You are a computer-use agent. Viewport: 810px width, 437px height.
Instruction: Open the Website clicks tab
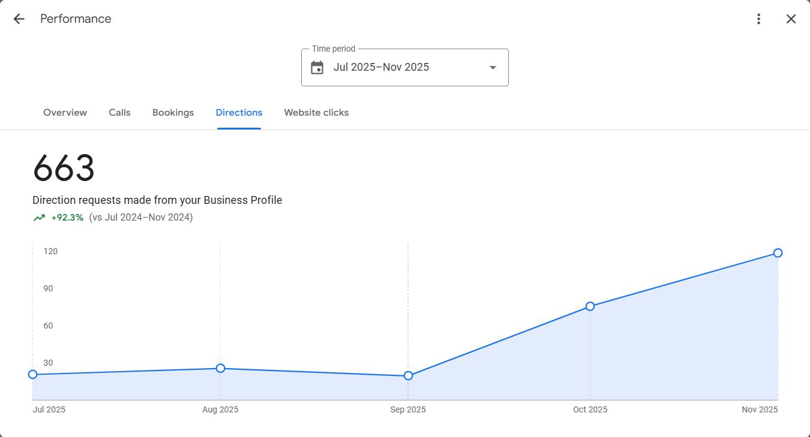tap(316, 113)
